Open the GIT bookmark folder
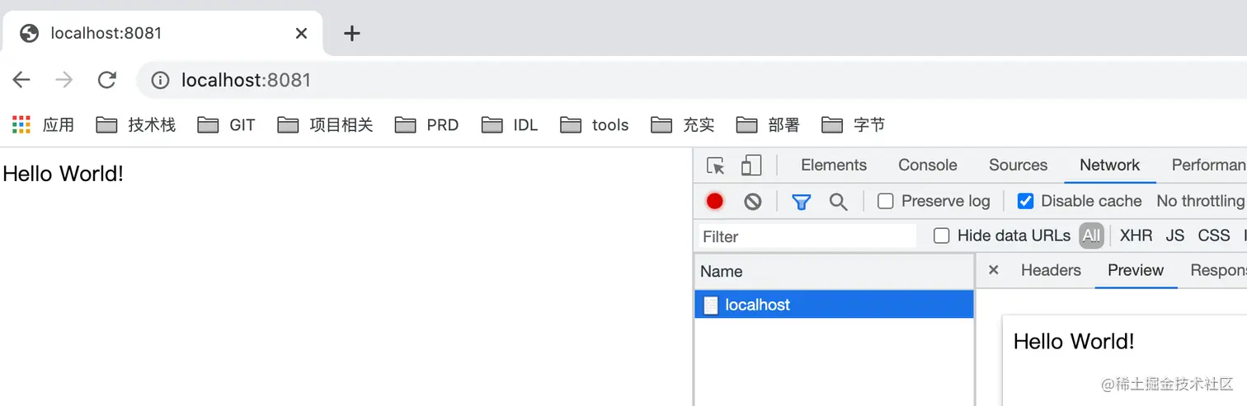 coord(227,124)
